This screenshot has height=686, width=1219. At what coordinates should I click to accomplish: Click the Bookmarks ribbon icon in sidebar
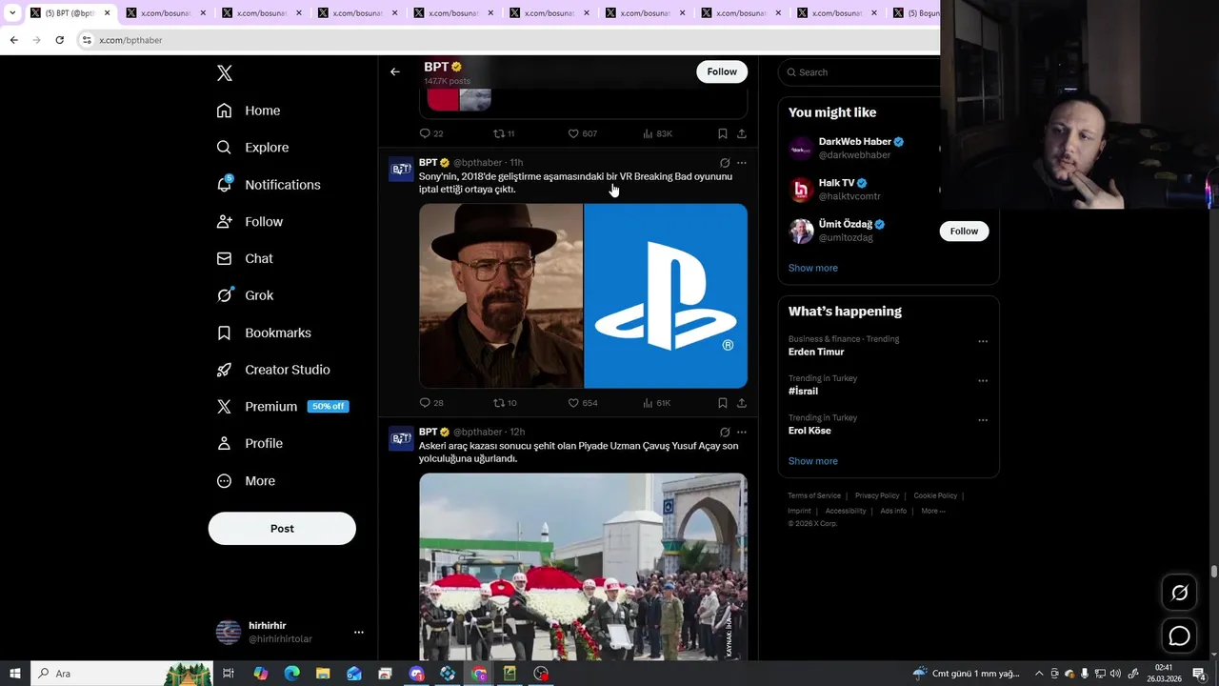[x=224, y=333]
